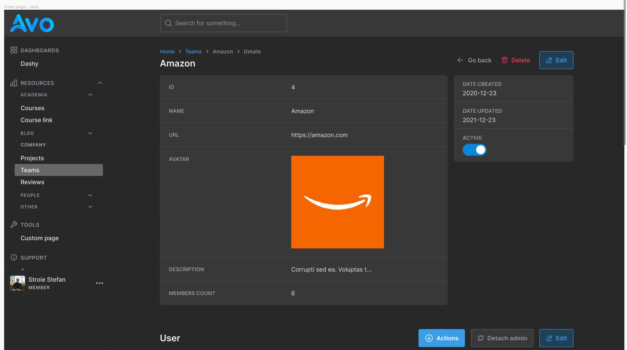
Task: Click the Amazon page title heading
Action: (177, 63)
